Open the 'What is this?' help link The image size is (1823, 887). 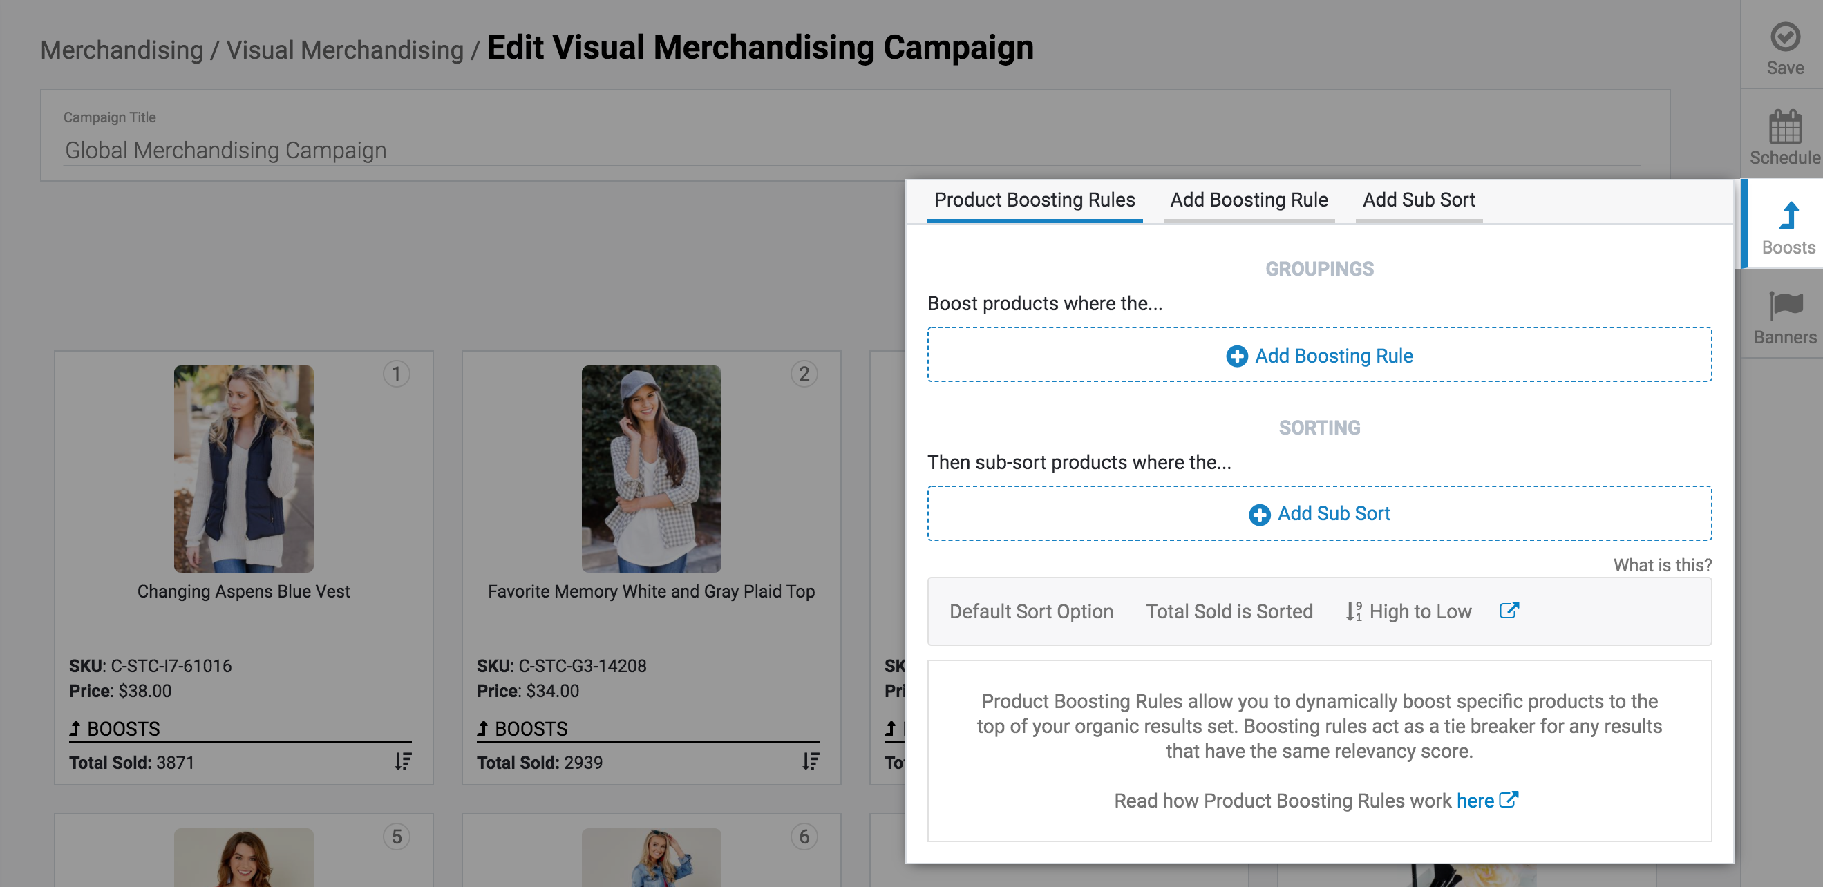click(x=1662, y=565)
